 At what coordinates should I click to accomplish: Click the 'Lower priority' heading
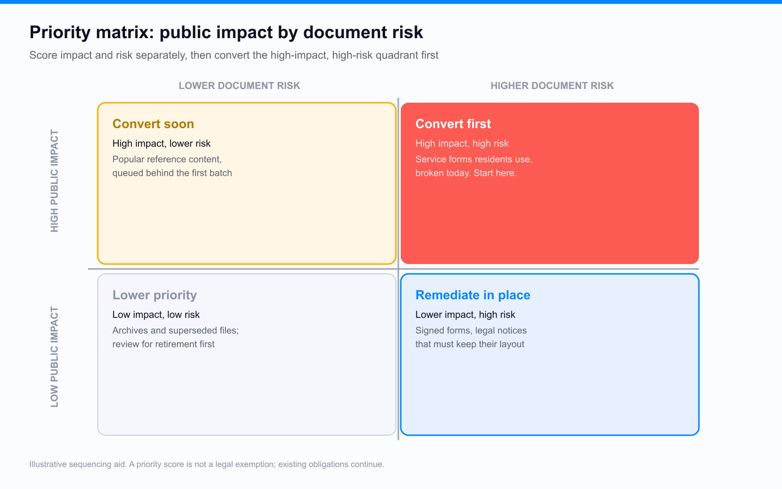pos(154,295)
